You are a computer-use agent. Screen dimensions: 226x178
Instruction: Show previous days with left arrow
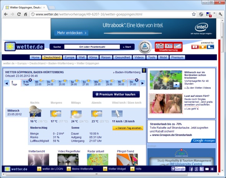pyautogui.click(x=7, y=83)
